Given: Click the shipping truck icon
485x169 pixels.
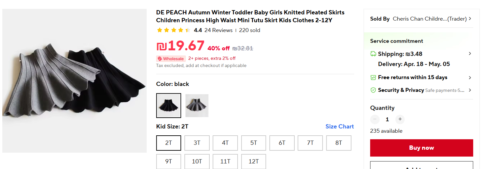Looking at the screenshot, I should click(373, 54).
